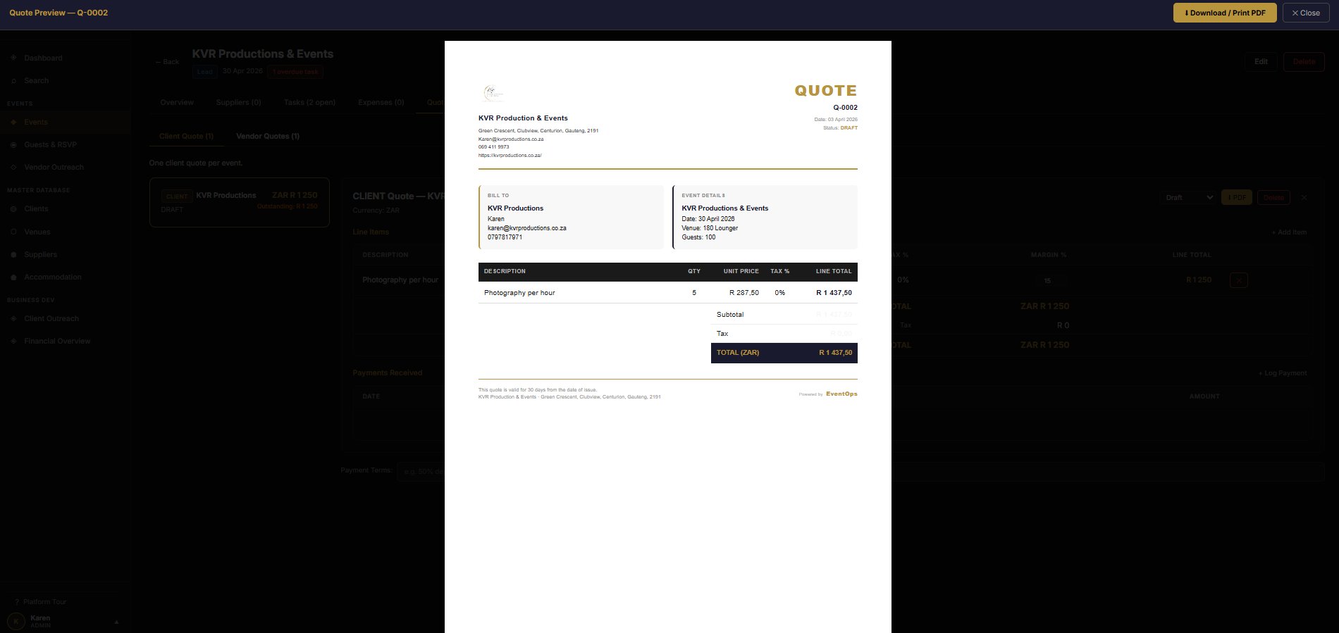Open the Financial Overview page
The image size is (1339, 633).
[57, 341]
